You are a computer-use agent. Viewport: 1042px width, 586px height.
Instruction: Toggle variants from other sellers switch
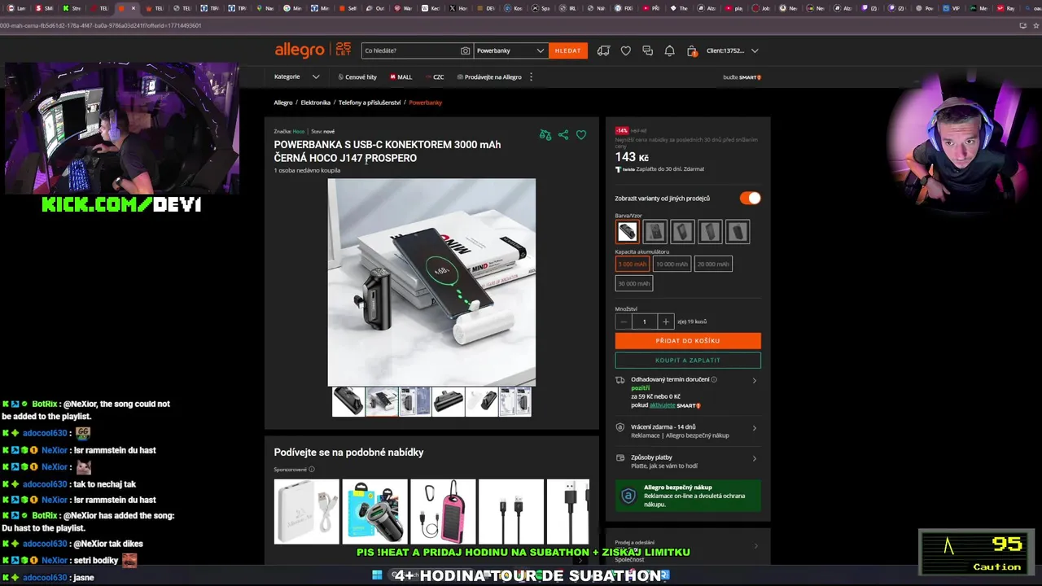pos(750,198)
